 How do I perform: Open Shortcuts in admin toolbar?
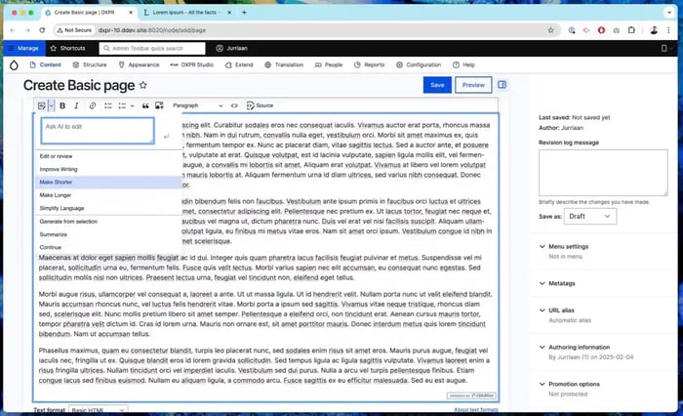68,48
